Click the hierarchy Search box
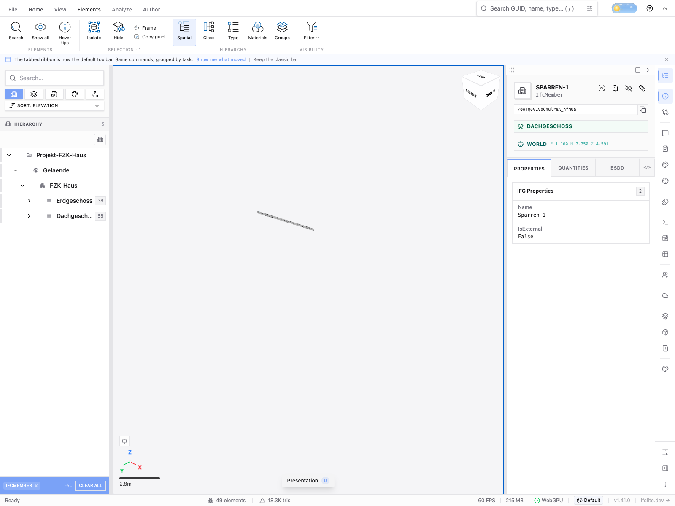The image size is (675, 506). pyautogui.click(x=54, y=78)
